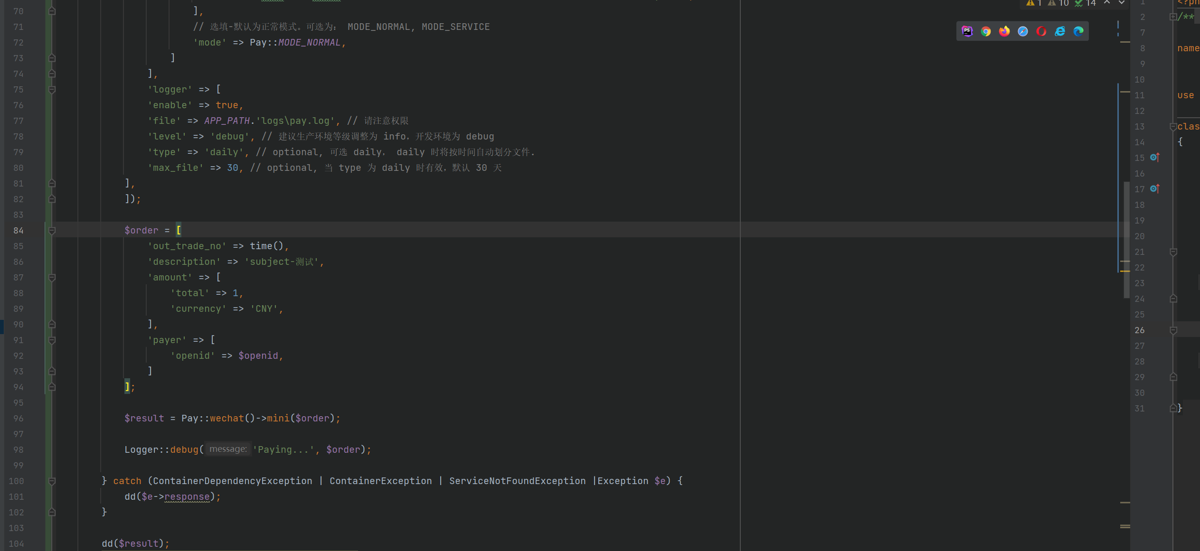The height and width of the screenshot is (551, 1200).
Task: Click the PhpStorm icon in the browser popup
Action: coord(968,31)
